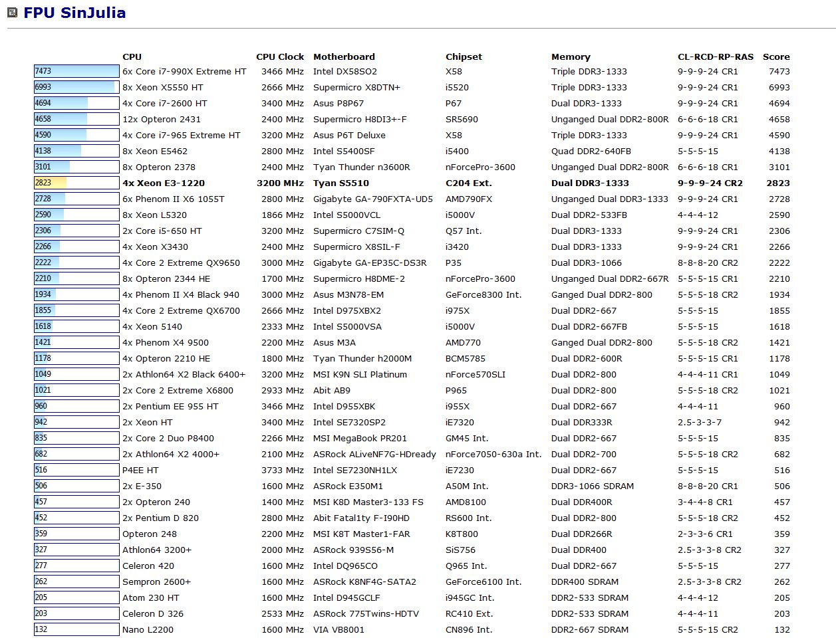
Task: Click the 4x Core i7-965 Extreme HT entry
Action: [182, 135]
